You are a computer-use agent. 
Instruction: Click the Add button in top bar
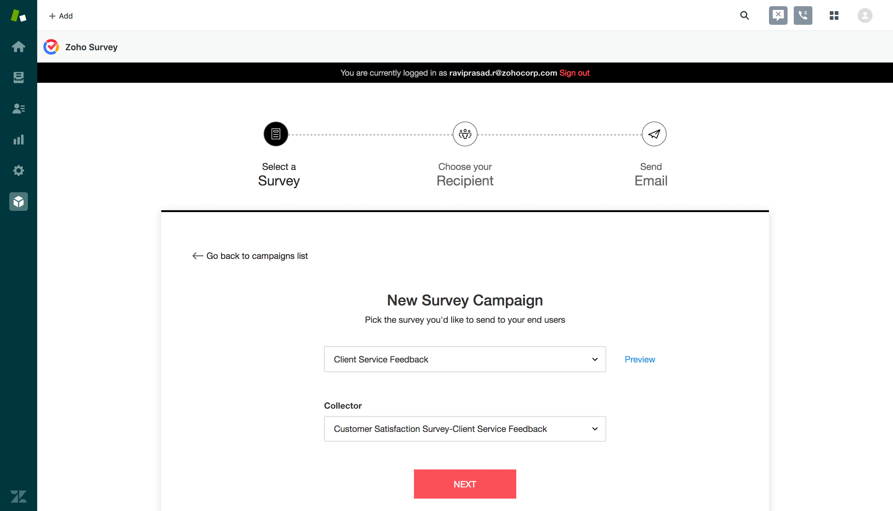(61, 16)
